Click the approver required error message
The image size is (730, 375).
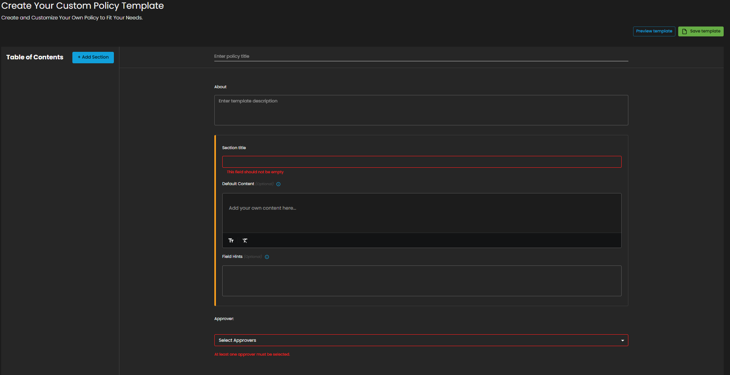[252, 354]
